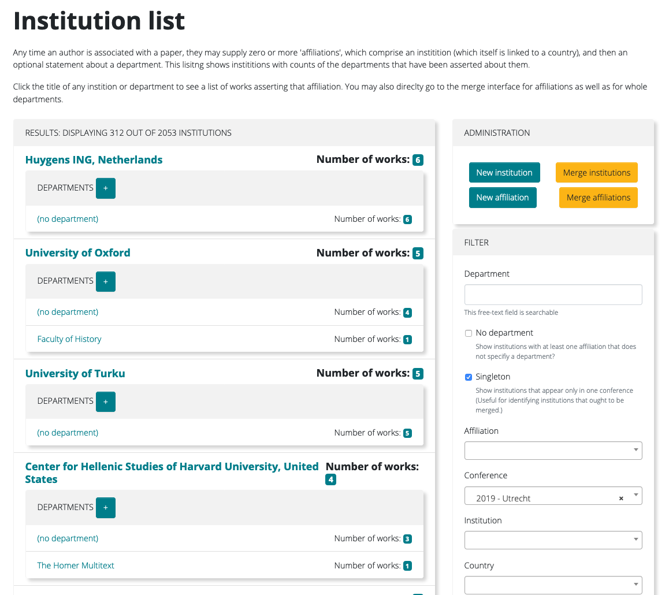The height and width of the screenshot is (595, 669).
Task: Clear the 2019 - Utrecht conference filter with the × icon
Action: tap(620, 497)
